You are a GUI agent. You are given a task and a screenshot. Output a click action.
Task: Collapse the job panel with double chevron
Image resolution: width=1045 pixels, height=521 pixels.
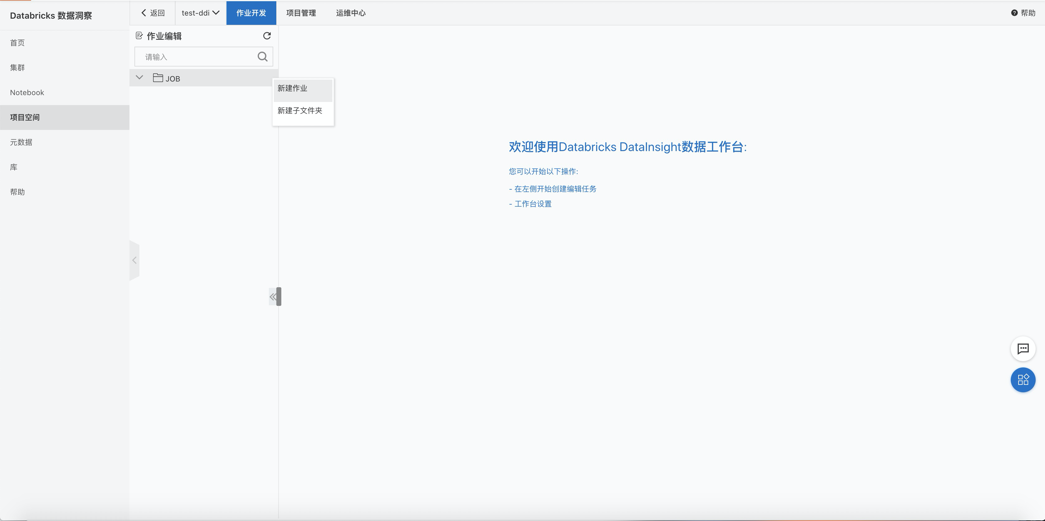[x=273, y=297]
